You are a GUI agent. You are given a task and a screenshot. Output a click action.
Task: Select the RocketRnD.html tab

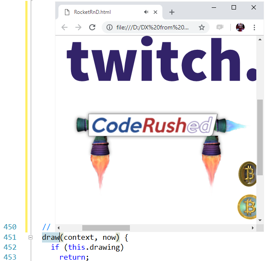tap(110, 12)
